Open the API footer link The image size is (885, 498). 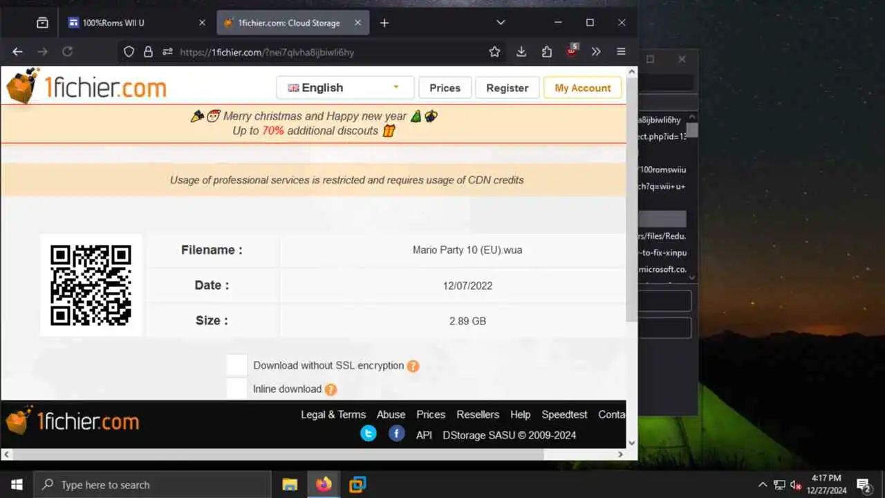pyautogui.click(x=424, y=435)
